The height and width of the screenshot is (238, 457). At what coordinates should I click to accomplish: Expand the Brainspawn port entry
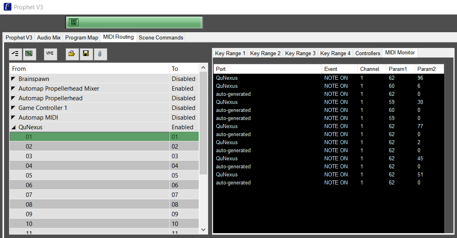13,79
